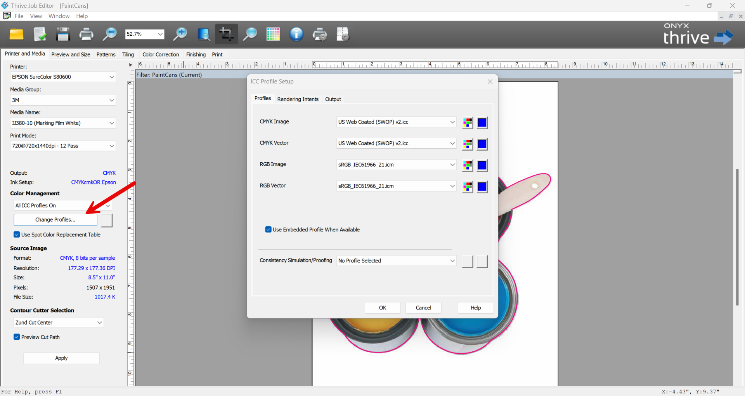745x396 pixels.
Task: Select the Save job floppy disk icon
Action: click(x=63, y=34)
